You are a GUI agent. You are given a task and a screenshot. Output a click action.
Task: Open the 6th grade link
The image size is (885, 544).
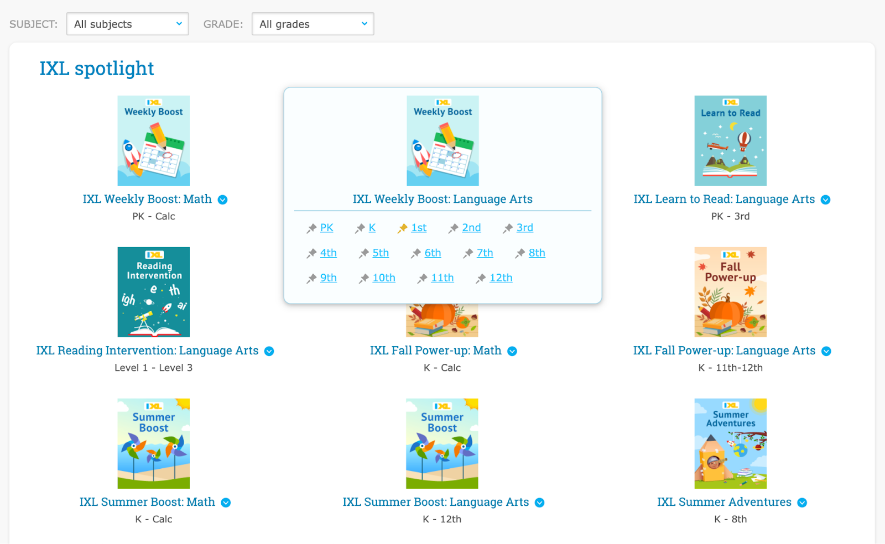(433, 253)
